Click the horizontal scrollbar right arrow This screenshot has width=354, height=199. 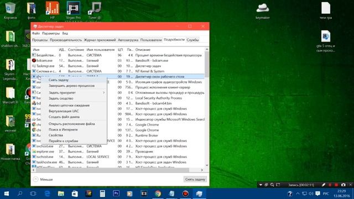point(202,170)
